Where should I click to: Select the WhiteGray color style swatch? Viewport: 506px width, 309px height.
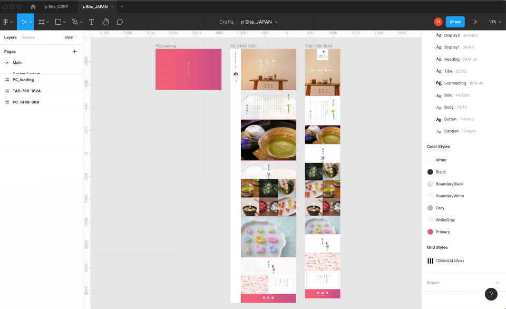click(x=430, y=220)
